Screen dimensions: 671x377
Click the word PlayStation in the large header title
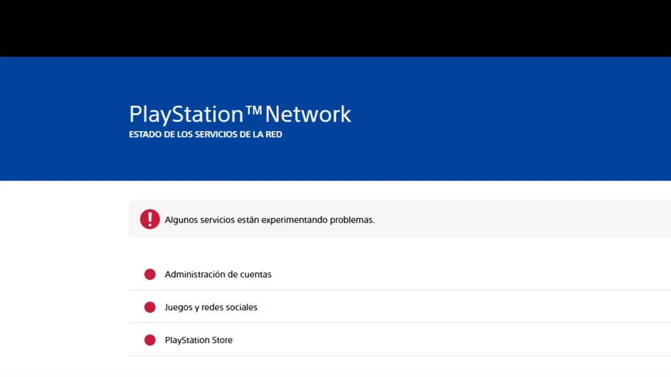[x=186, y=115]
